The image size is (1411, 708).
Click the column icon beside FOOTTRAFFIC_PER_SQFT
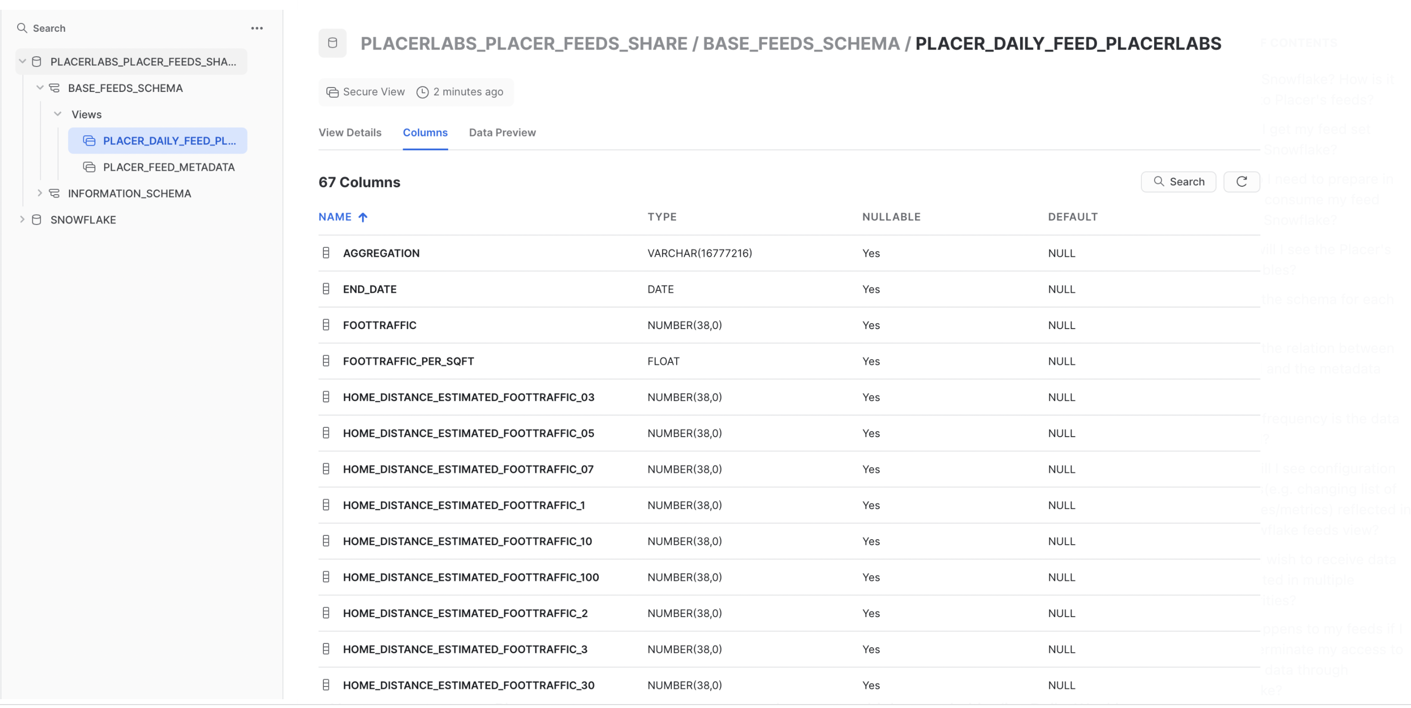click(326, 361)
